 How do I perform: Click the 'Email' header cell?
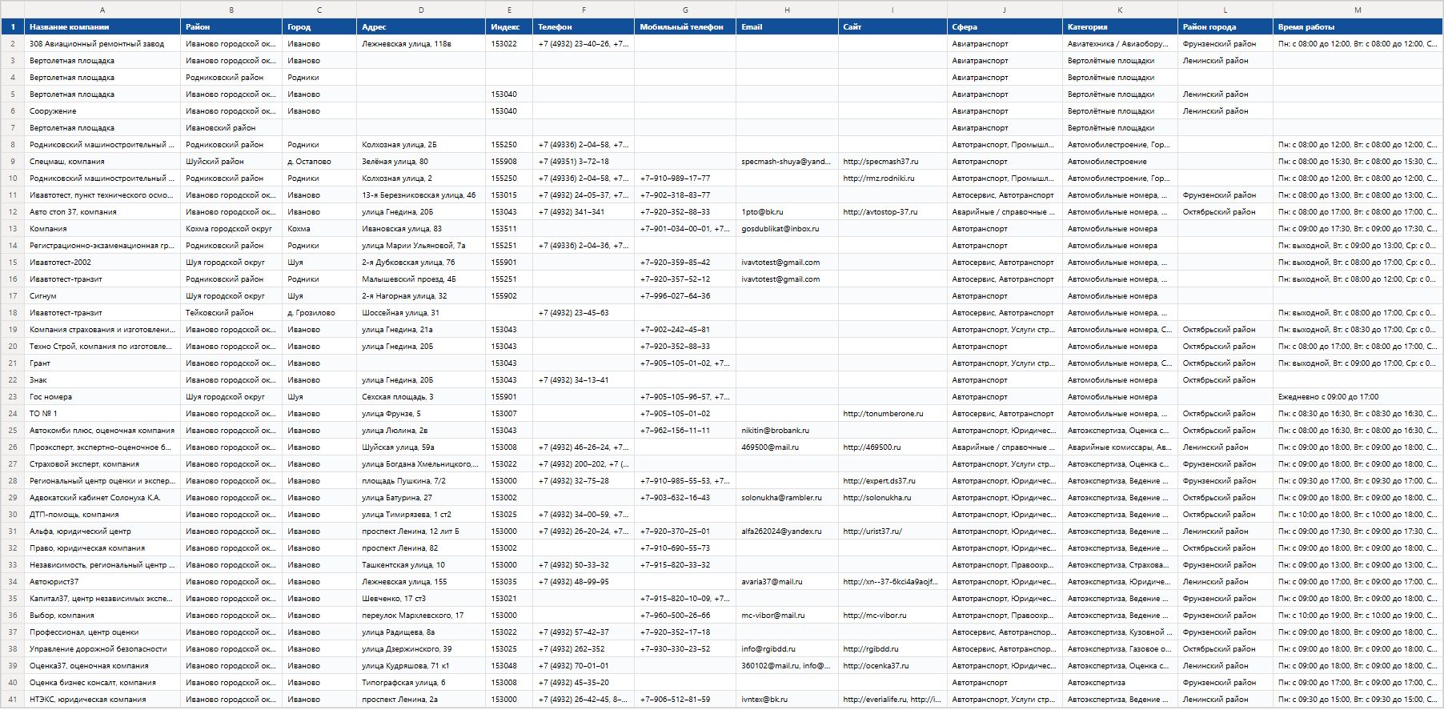click(x=788, y=27)
